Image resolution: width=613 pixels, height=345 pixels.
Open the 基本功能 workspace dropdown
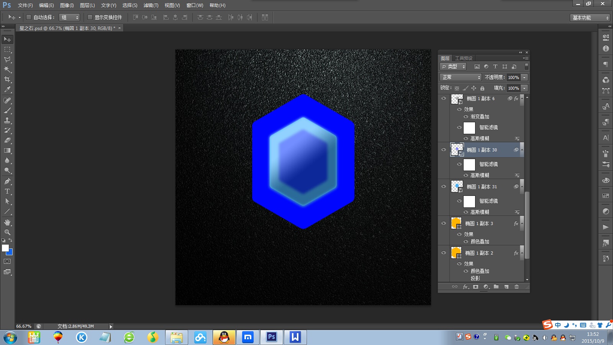tap(590, 18)
